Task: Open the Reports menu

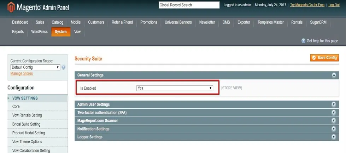Action: point(18,32)
